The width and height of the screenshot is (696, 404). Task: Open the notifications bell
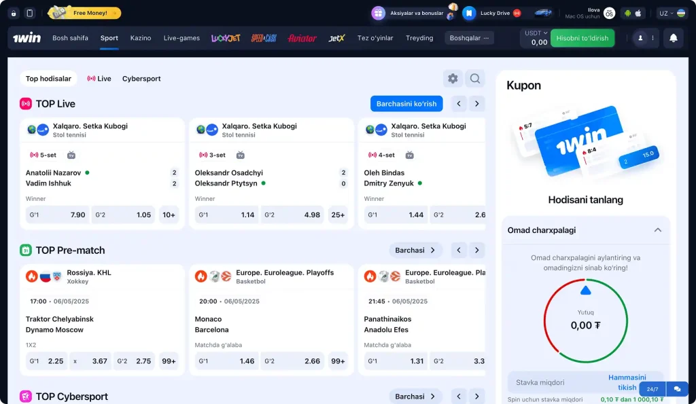[x=674, y=38]
